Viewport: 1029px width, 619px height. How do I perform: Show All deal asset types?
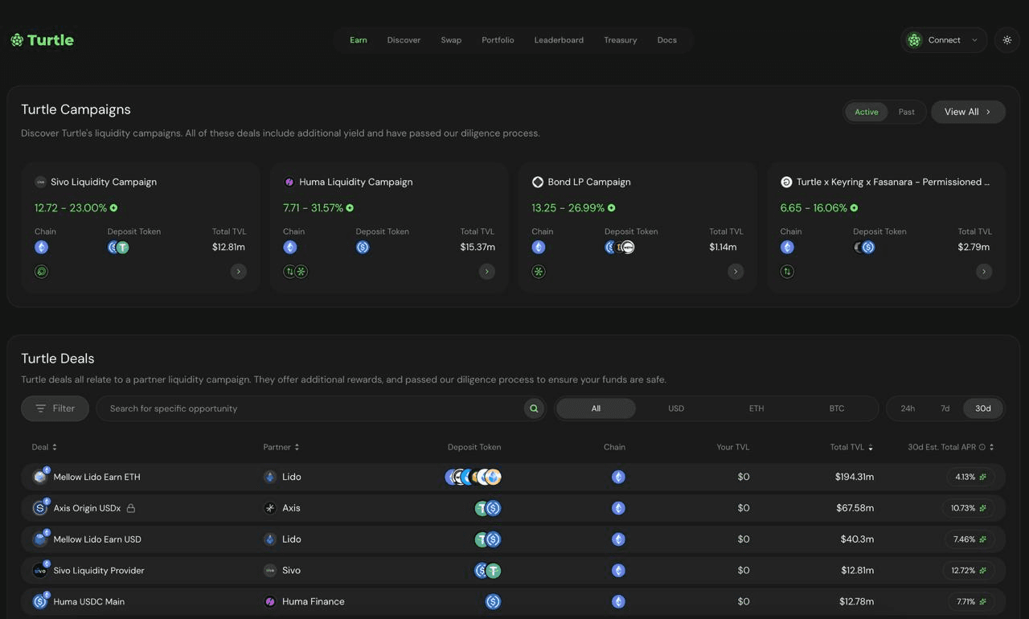[x=596, y=408]
